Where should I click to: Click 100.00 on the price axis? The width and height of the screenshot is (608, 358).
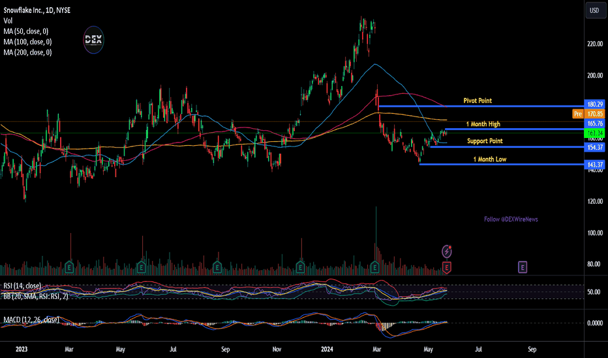(x=595, y=232)
